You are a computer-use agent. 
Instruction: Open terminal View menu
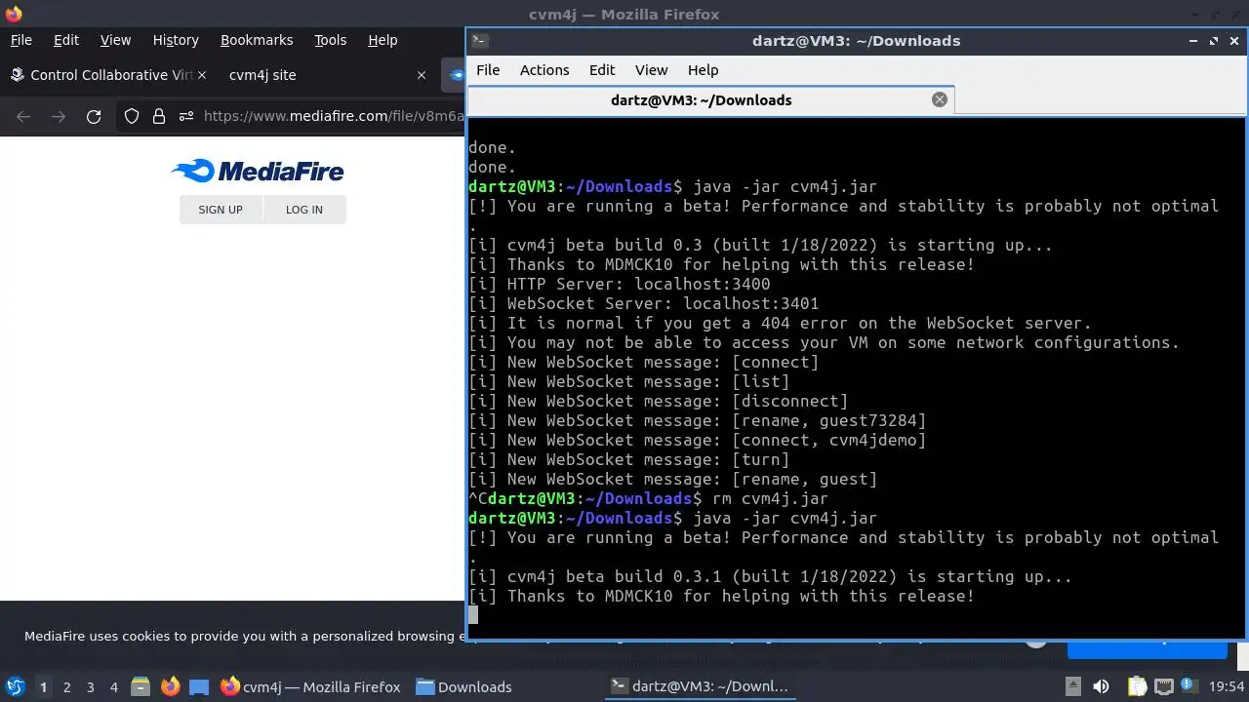652,70
